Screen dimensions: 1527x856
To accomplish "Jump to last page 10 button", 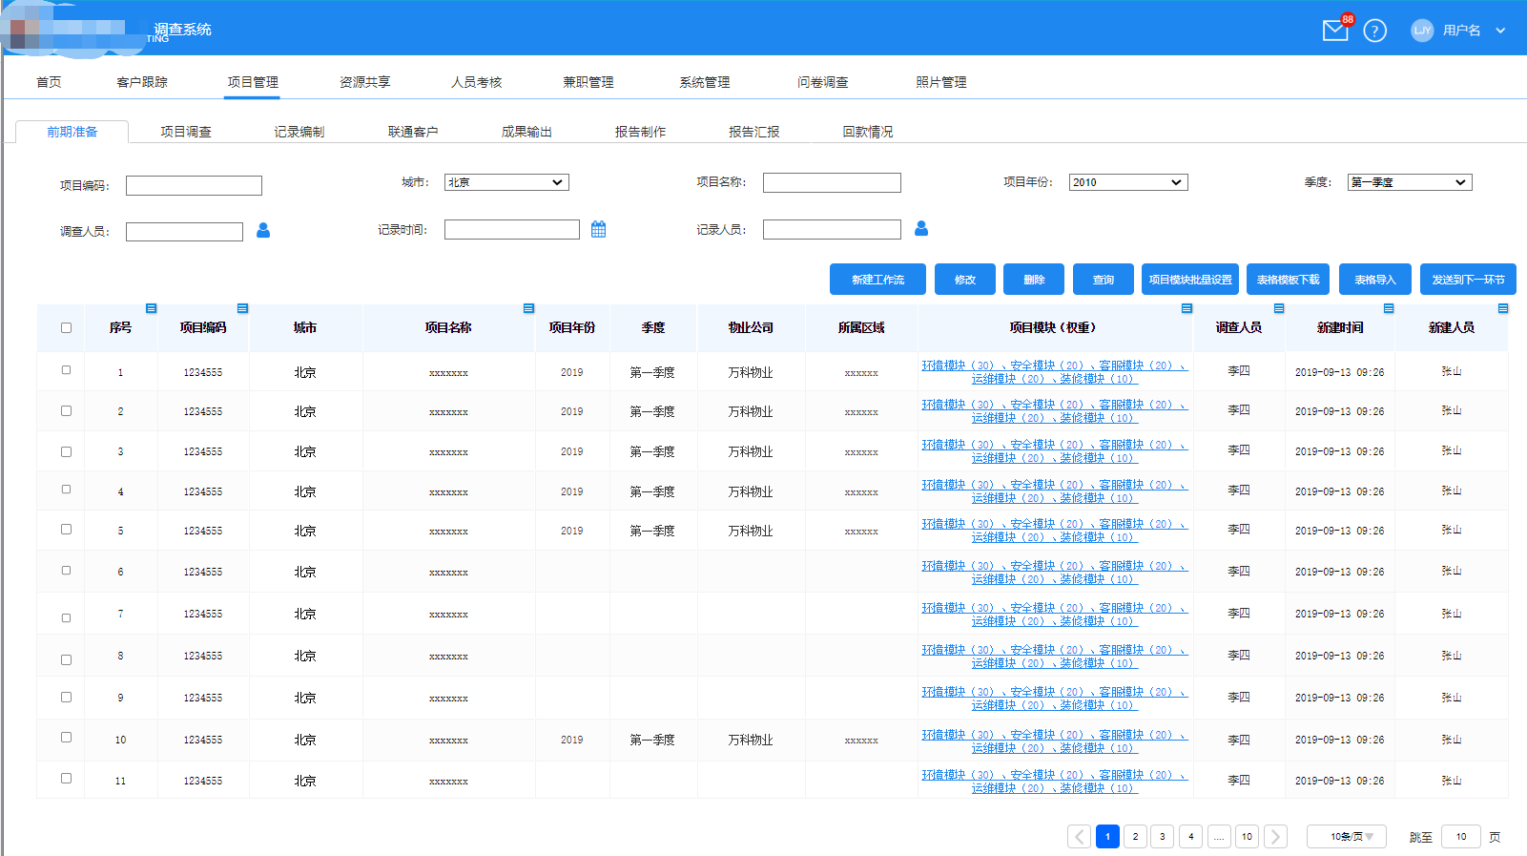I will tap(1247, 837).
